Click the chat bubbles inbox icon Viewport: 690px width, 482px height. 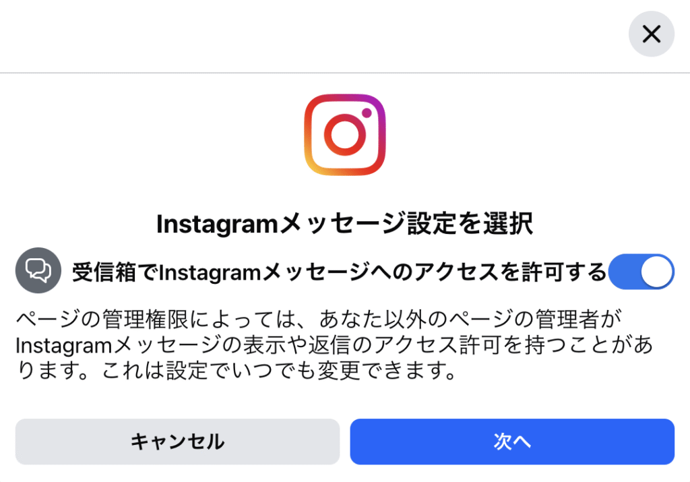(x=38, y=270)
